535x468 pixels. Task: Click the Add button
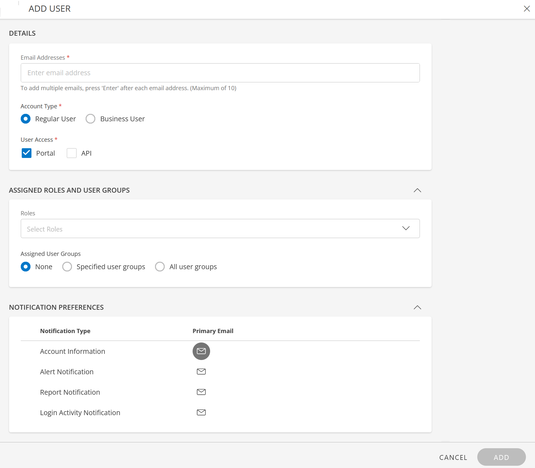tap(501, 457)
